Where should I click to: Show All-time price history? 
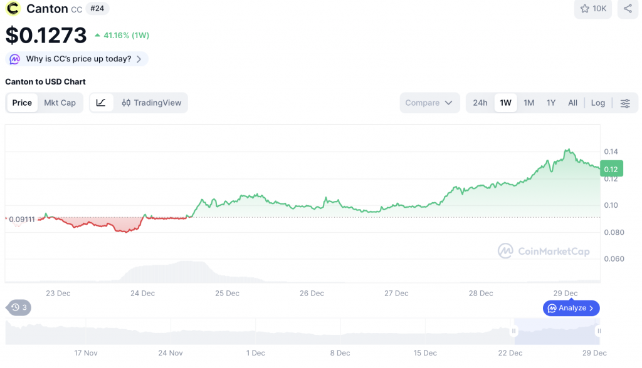[572, 103]
